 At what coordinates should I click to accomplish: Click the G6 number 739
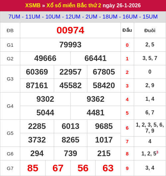(70, 153)
